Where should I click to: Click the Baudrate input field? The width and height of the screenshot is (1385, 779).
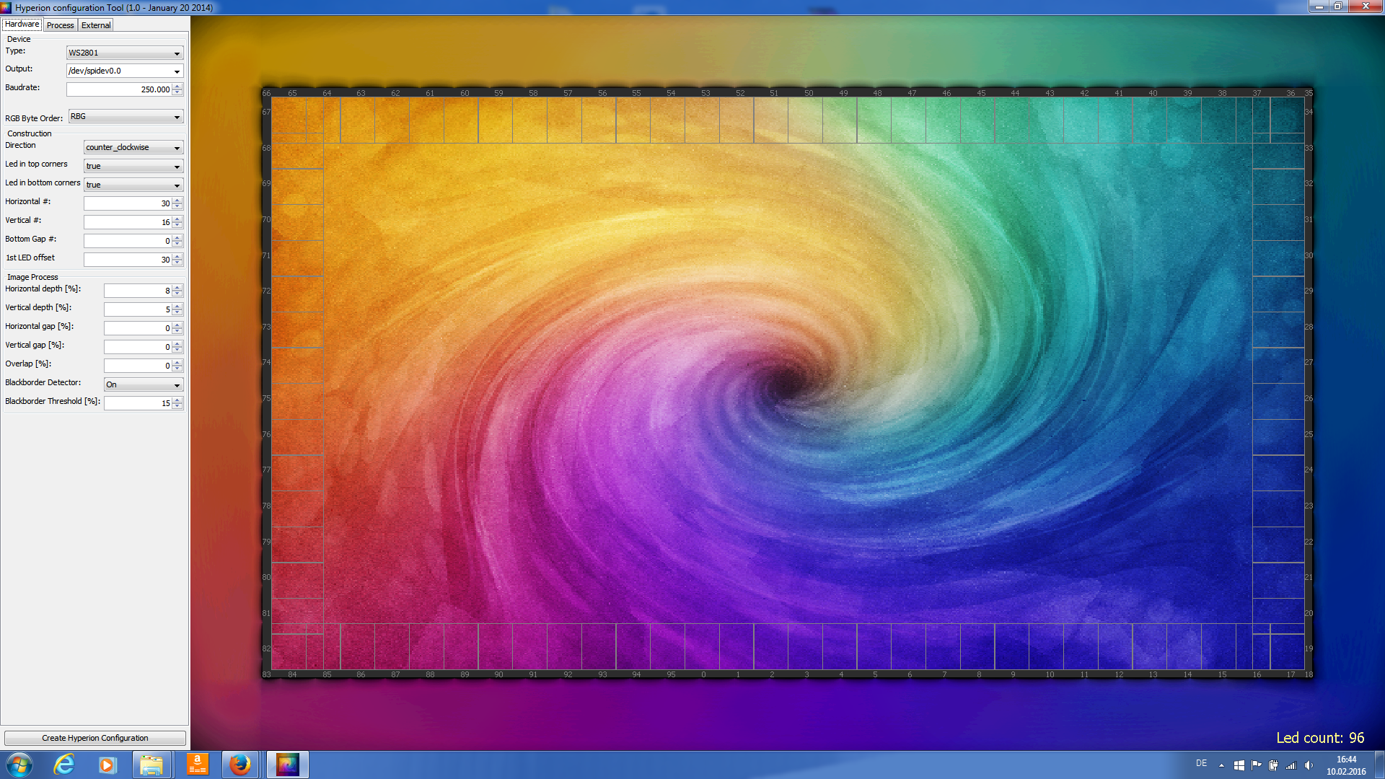pos(119,89)
